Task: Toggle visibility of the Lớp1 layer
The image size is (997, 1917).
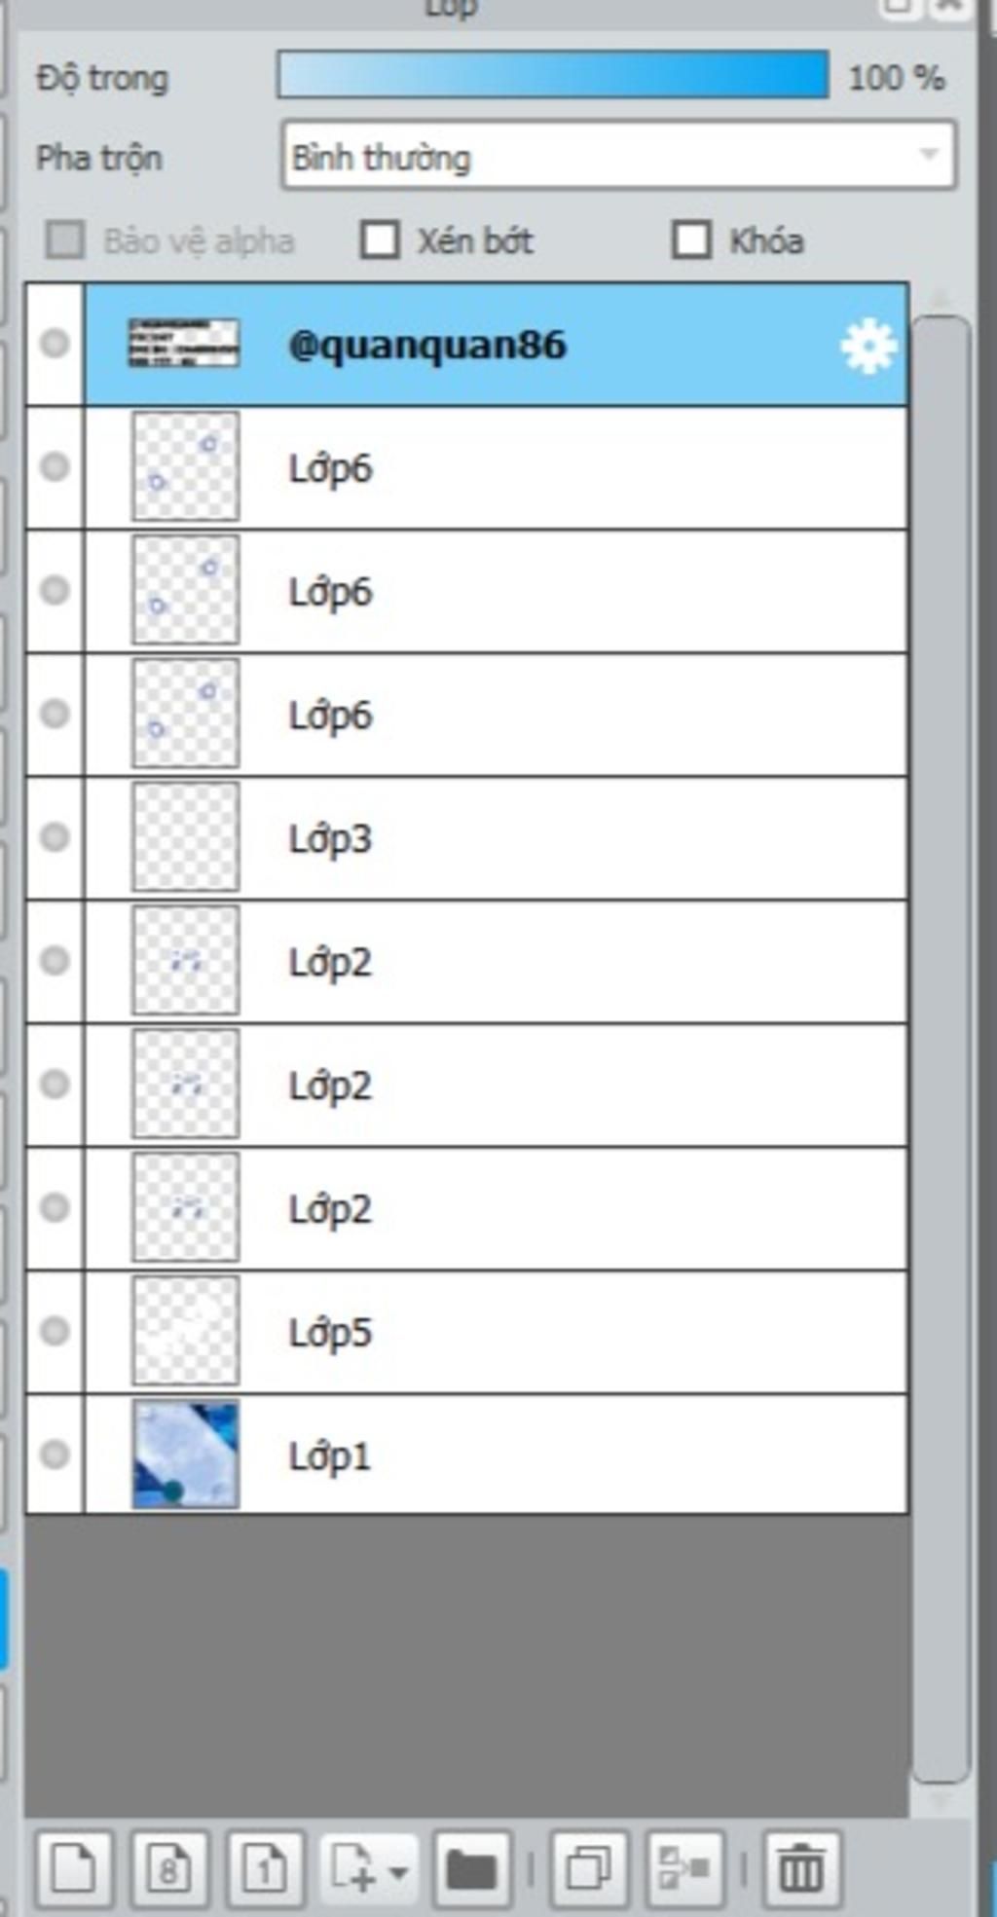Action: [x=55, y=1455]
